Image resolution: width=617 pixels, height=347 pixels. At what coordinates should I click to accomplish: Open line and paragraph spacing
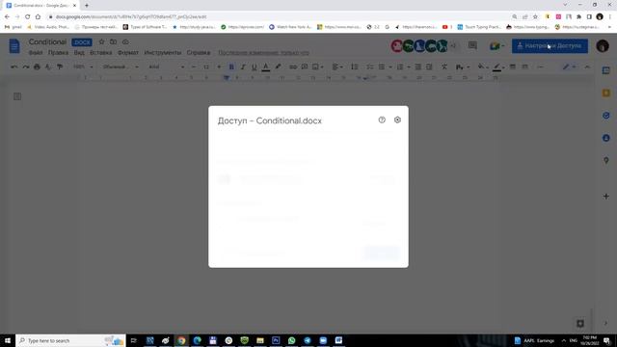[355, 67]
